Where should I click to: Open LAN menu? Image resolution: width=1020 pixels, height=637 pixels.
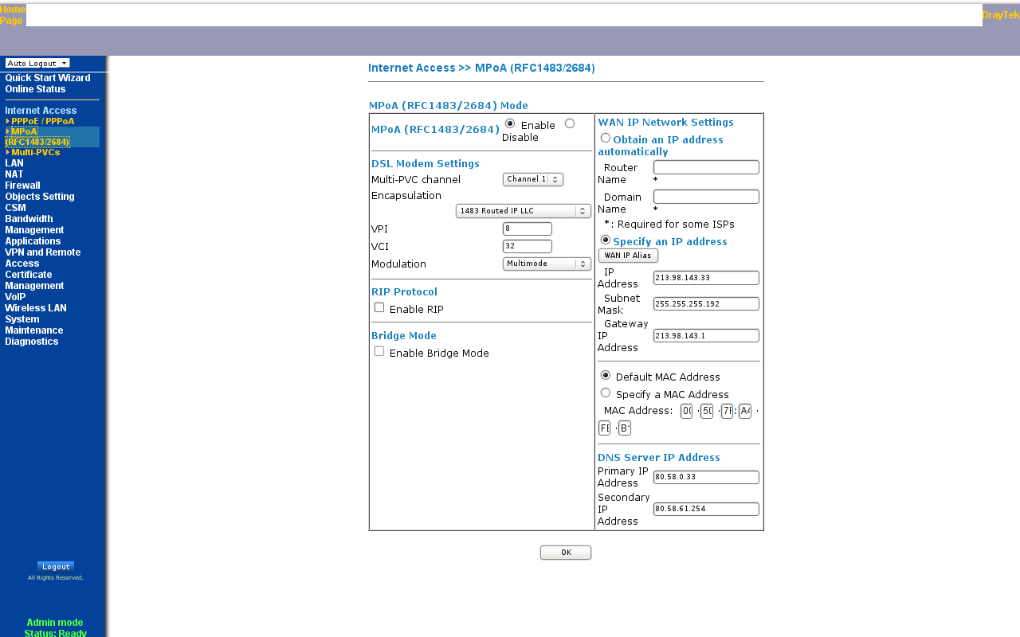tap(14, 163)
